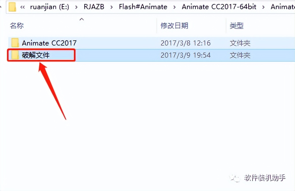Sort by 类型 column header
295x191 pixels.
236,26
